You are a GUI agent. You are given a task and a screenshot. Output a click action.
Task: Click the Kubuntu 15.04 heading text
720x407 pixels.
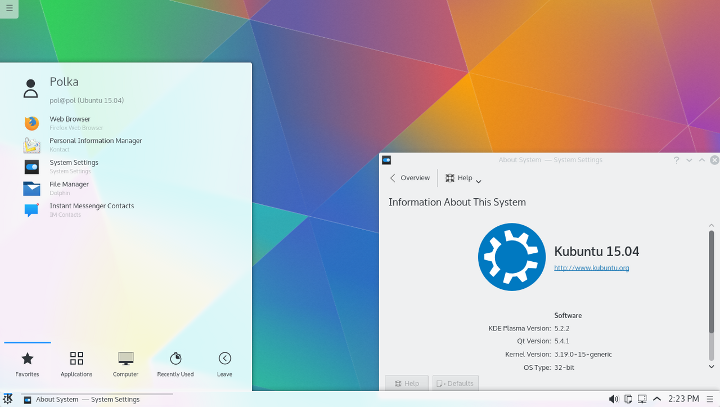click(x=597, y=251)
